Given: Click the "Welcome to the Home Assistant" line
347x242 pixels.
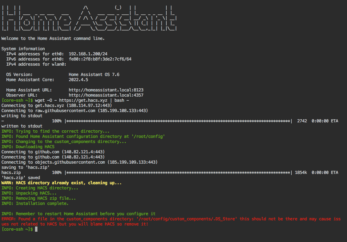Looking at the screenshot, I should click(x=53, y=38).
